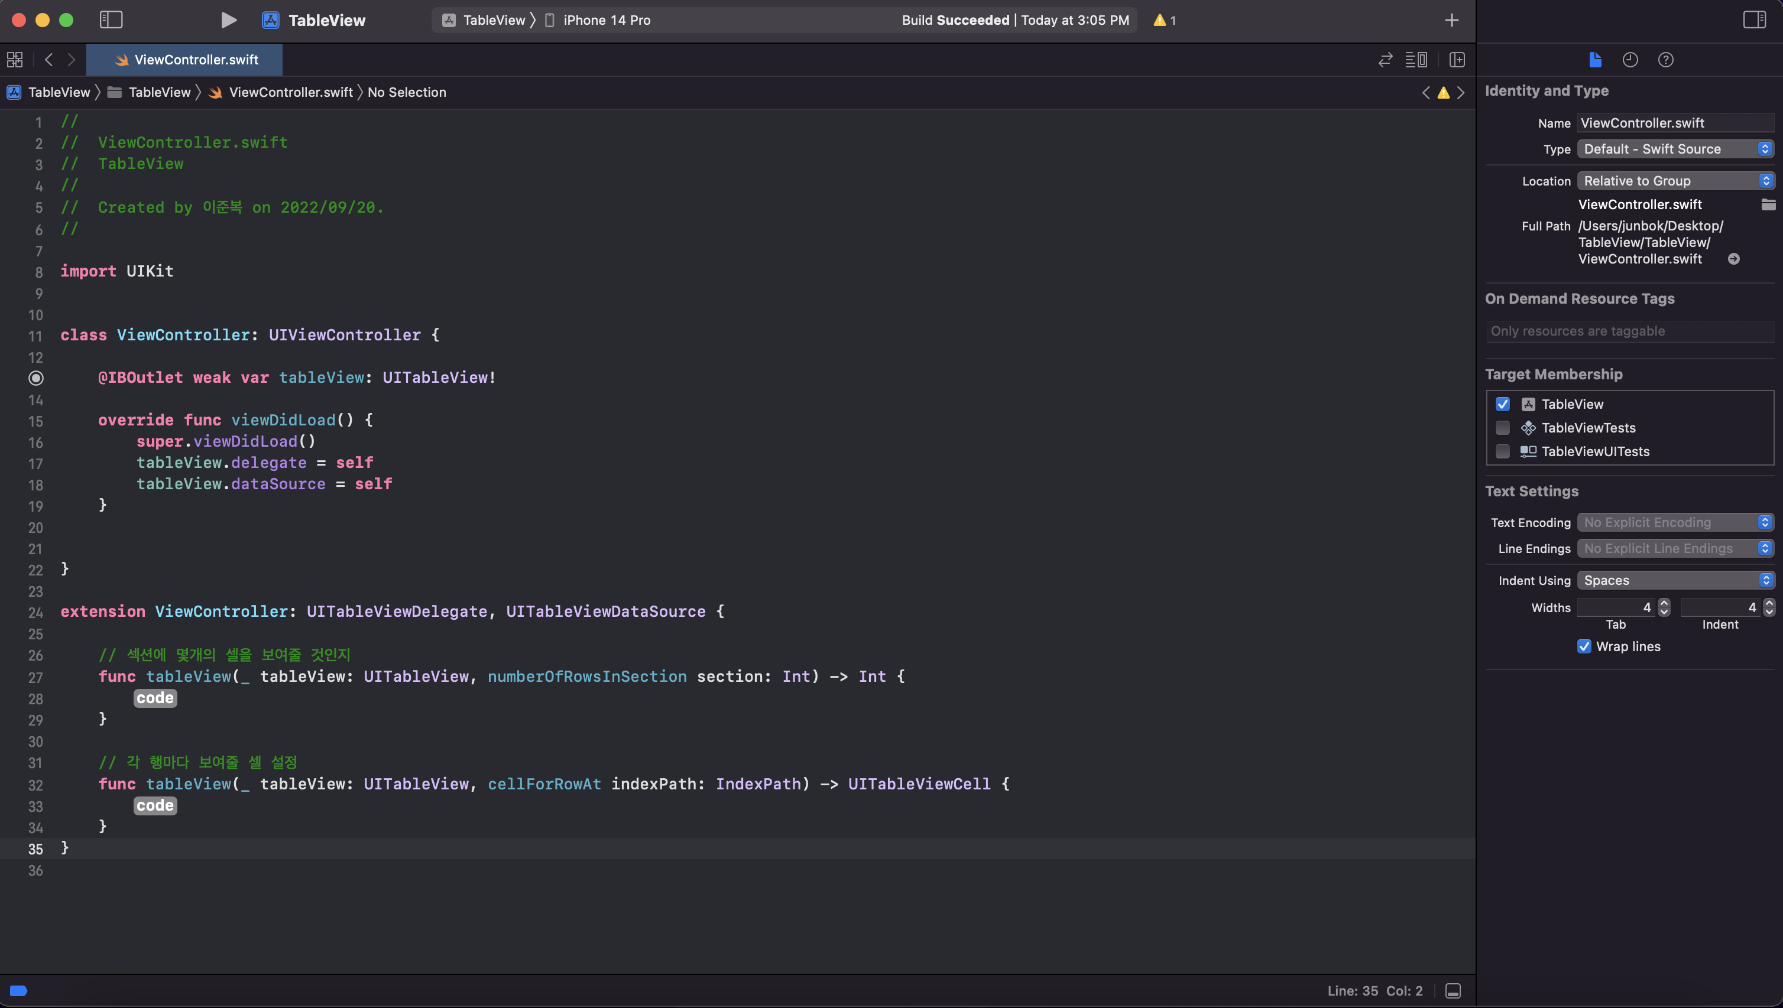Expand the collapsed code placeholder in numberOfRowsInSection
The height and width of the screenshot is (1008, 1783).
pos(155,698)
